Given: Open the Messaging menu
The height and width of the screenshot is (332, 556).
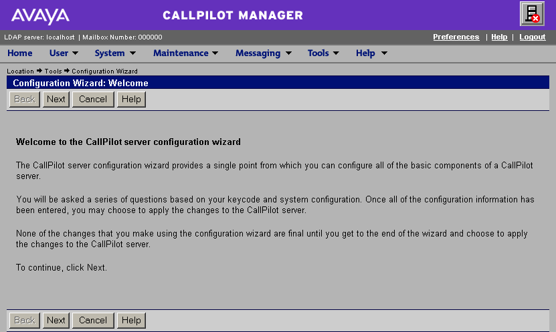Looking at the screenshot, I should pyautogui.click(x=258, y=53).
